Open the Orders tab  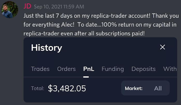pyautogui.click(x=66, y=69)
